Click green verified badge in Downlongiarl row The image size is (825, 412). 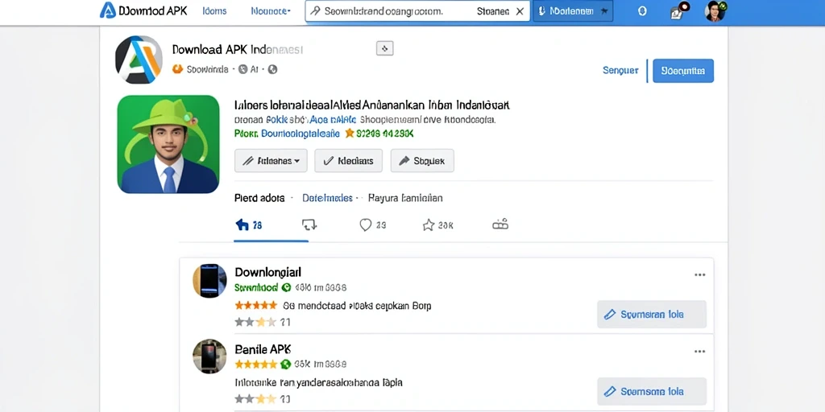click(286, 288)
